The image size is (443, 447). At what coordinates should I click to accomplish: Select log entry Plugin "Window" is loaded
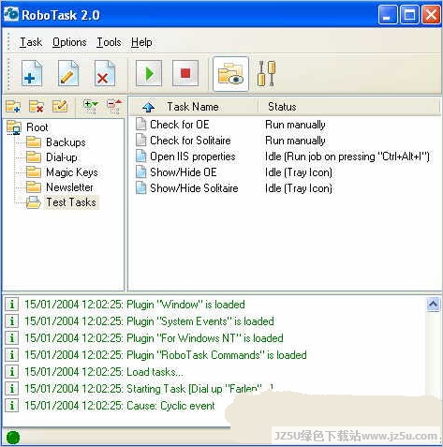[x=135, y=305]
